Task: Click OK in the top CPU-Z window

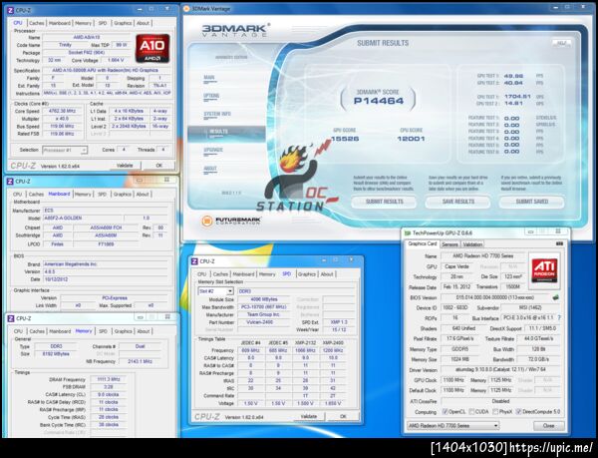Action: [x=159, y=166]
